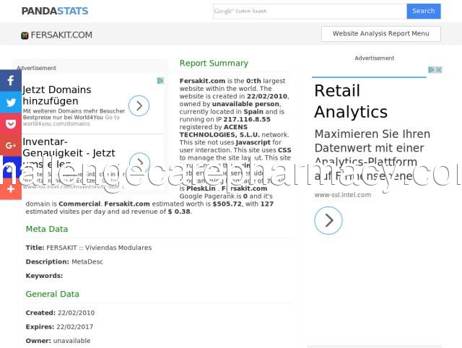The image size is (462, 348).
Task: Open the Website Analysis Report Menu
Action: (x=381, y=34)
